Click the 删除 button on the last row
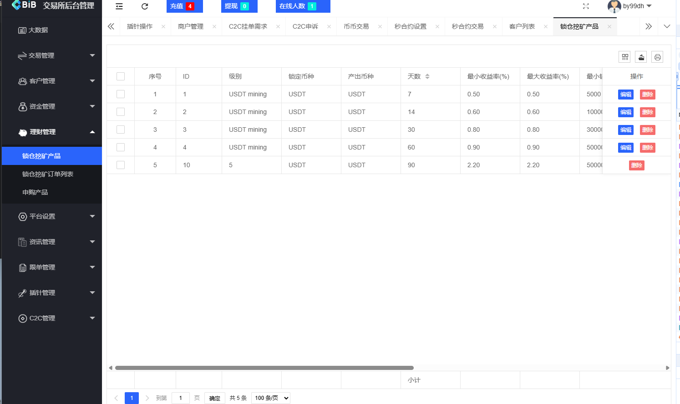The image size is (680, 404). [636, 165]
